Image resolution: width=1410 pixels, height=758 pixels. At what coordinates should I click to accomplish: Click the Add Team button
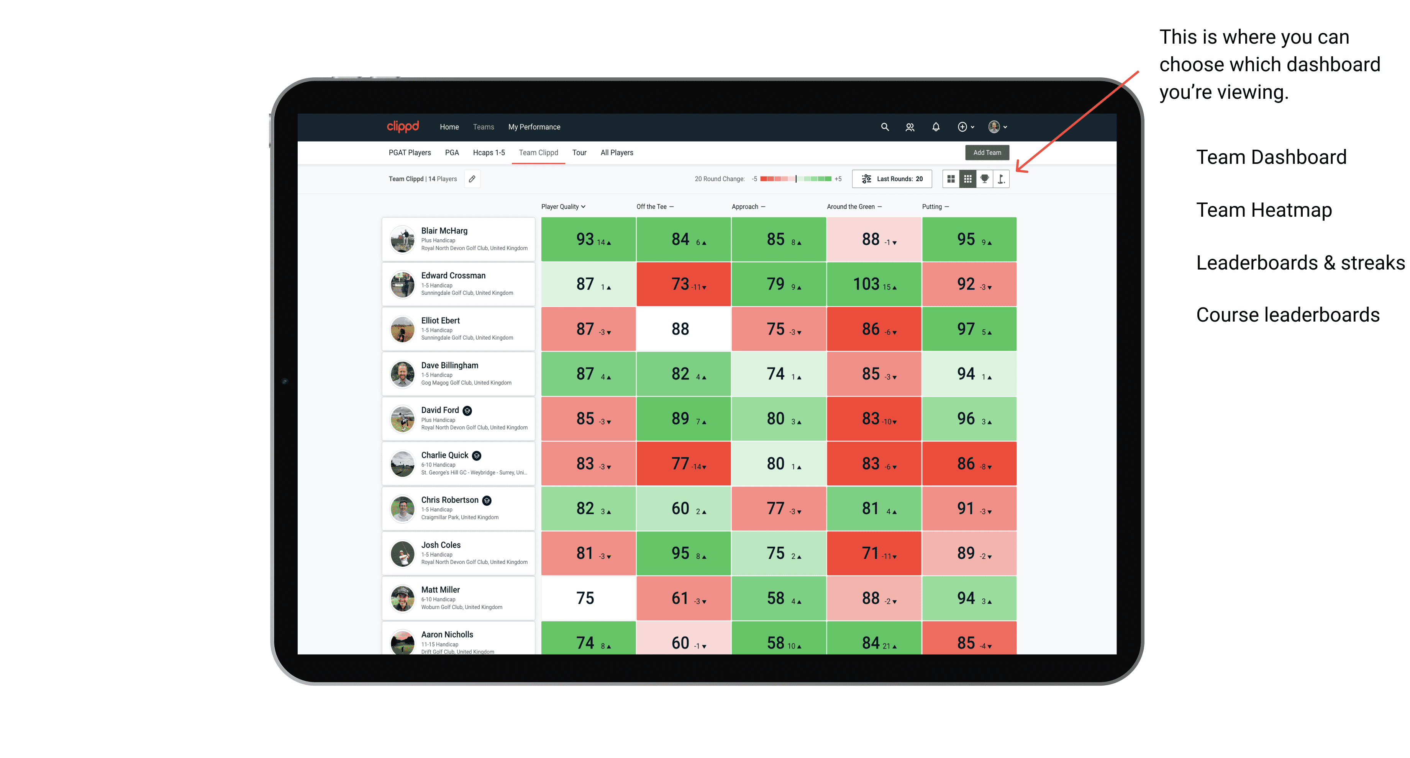pyautogui.click(x=987, y=151)
